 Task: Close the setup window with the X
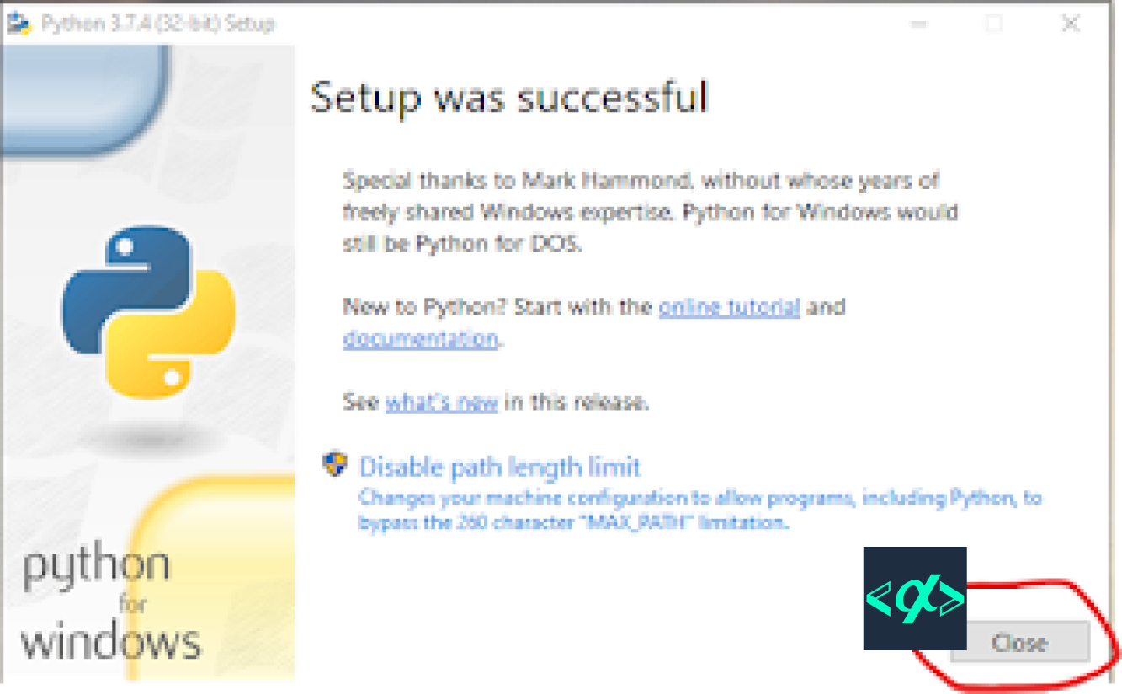(1070, 24)
